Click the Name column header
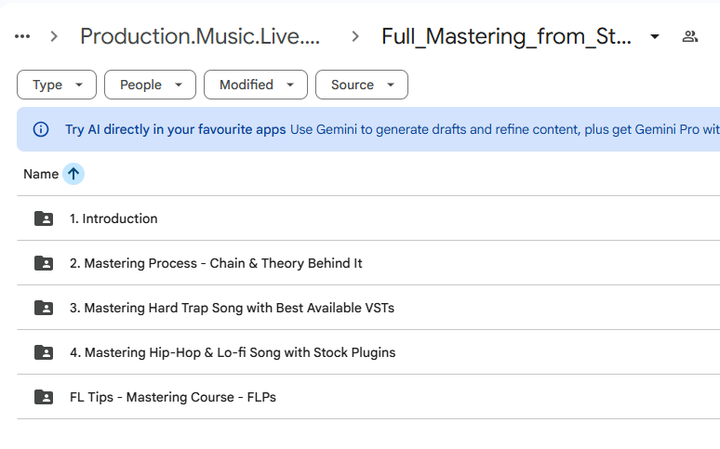 [41, 174]
